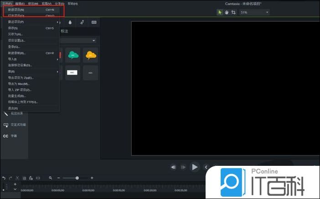Play the preview with the Play button

pyautogui.click(x=195, y=167)
